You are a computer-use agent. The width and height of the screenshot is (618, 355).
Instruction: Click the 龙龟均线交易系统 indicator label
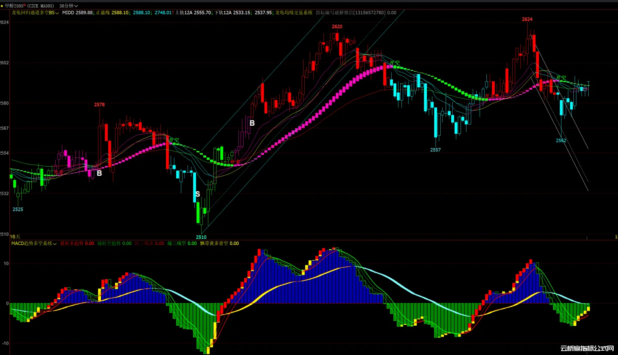(294, 13)
